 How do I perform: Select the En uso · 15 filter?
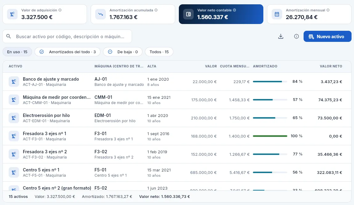[17, 52]
